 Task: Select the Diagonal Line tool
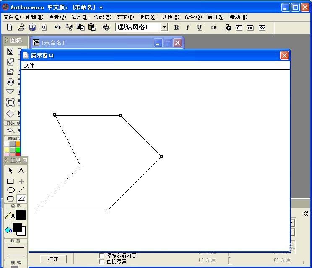pyautogui.click(x=21, y=190)
